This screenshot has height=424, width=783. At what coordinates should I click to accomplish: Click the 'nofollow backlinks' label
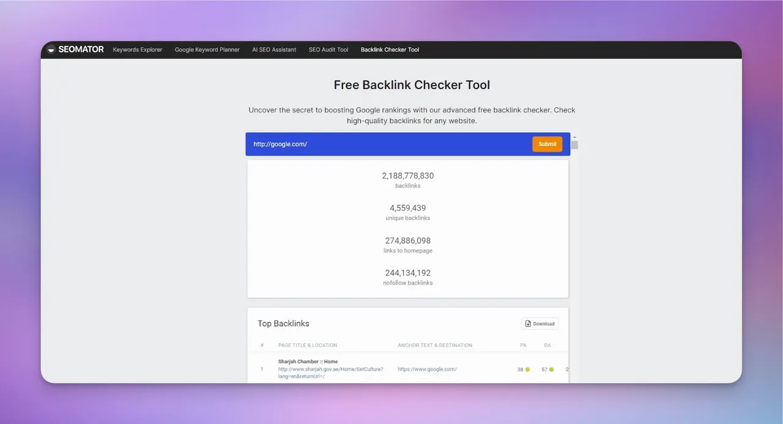click(x=408, y=283)
